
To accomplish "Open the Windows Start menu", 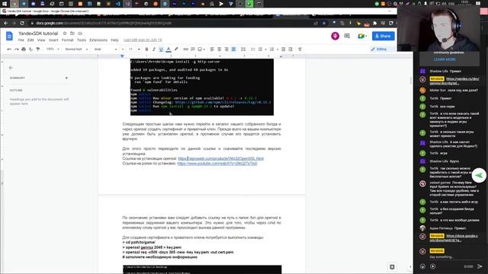I will [5, 4].
